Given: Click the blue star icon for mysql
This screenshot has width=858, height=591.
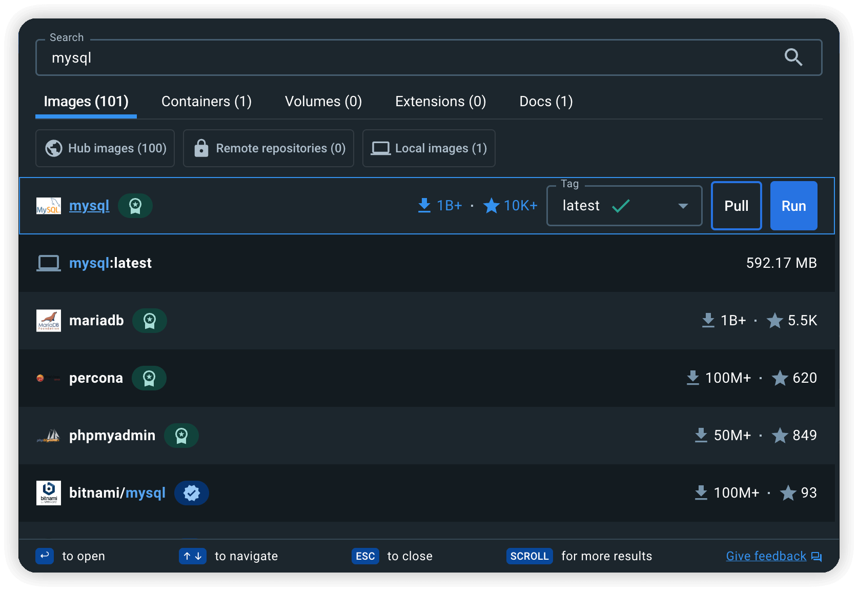Looking at the screenshot, I should click(491, 205).
